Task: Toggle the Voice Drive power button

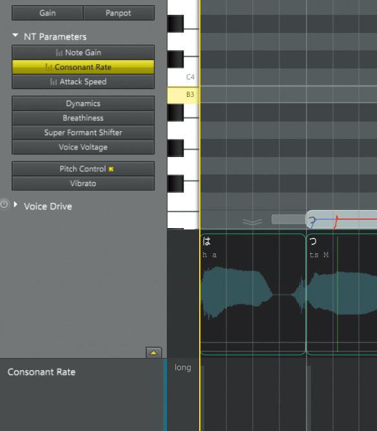Action: (4, 204)
